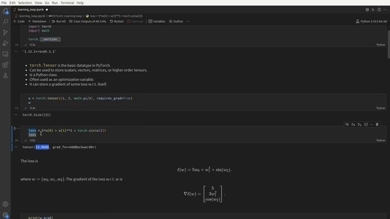Split the editor with the layout icon

(379, 10)
